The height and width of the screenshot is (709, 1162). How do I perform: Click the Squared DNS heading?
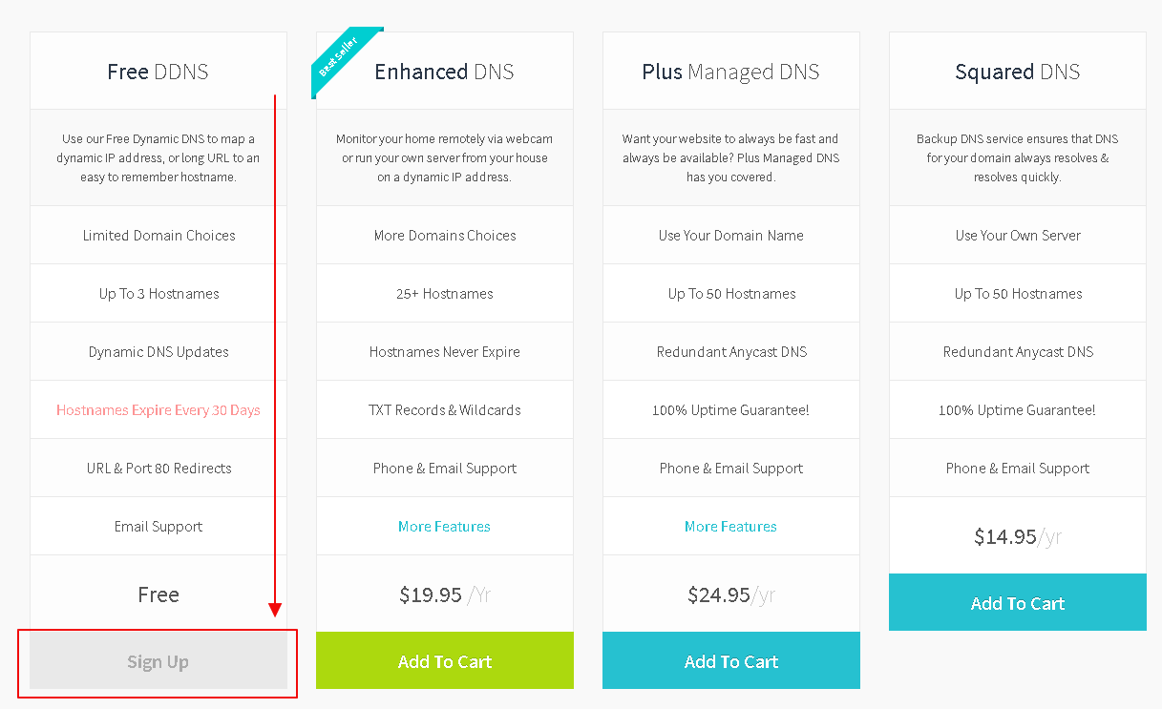tap(1018, 72)
